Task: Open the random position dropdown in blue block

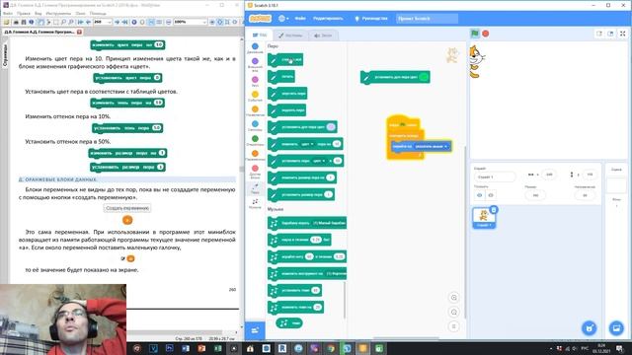Action: pyautogui.click(x=432, y=147)
